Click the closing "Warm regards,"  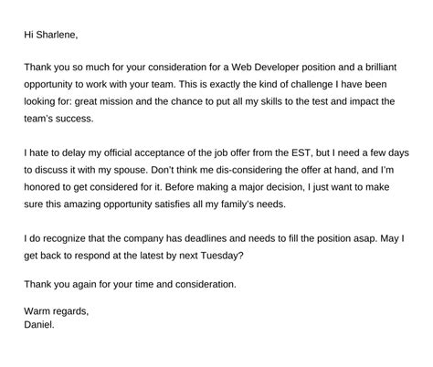coord(57,311)
